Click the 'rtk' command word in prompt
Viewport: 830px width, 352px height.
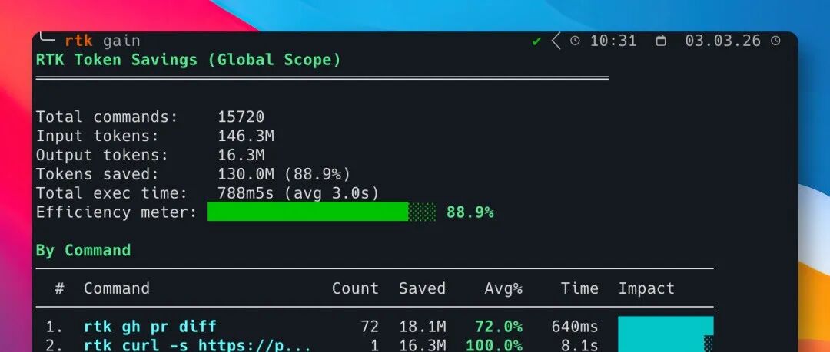pos(79,41)
